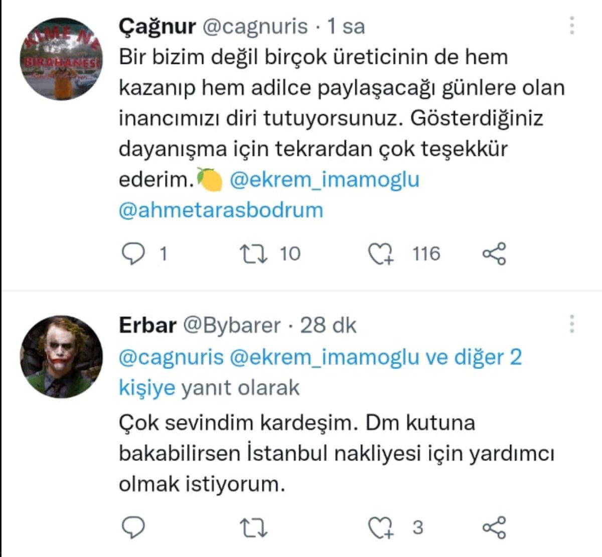Open more options for Erbar's tweet
The image size is (602, 557).
pyautogui.click(x=572, y=324)
